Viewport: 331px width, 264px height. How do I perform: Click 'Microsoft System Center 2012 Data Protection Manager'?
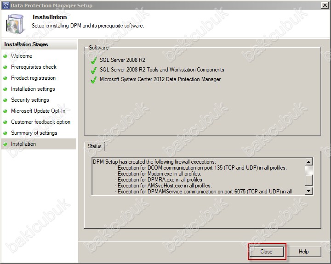coord(160,79)
